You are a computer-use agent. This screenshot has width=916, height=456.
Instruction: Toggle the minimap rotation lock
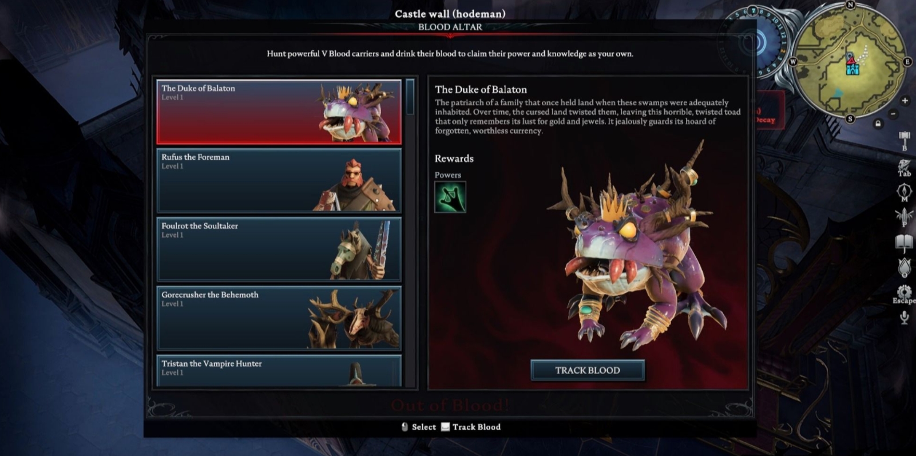coord(878,124)
